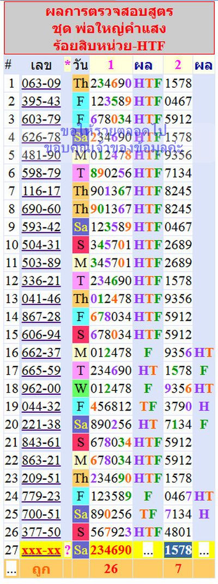Open the 041-46 number link

click(x=41, y=298)
